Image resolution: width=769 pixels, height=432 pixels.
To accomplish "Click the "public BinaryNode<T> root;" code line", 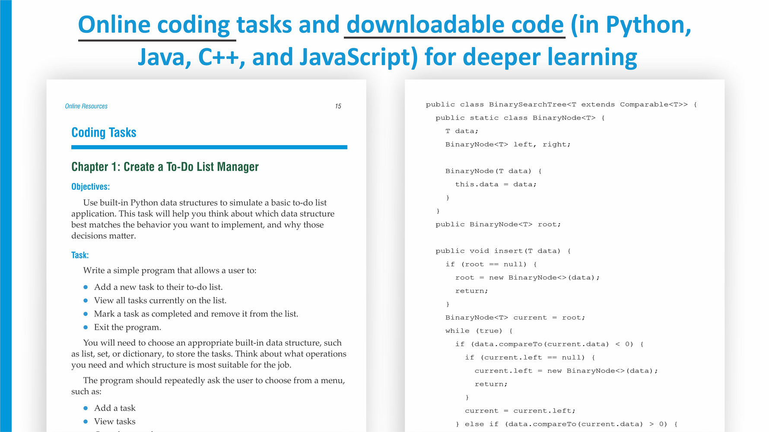I will tap(498, 224).
